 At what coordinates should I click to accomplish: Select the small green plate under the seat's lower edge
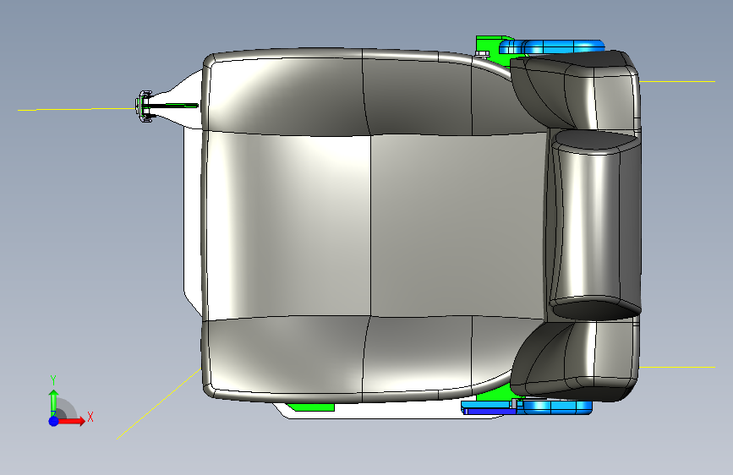[311, 407]
